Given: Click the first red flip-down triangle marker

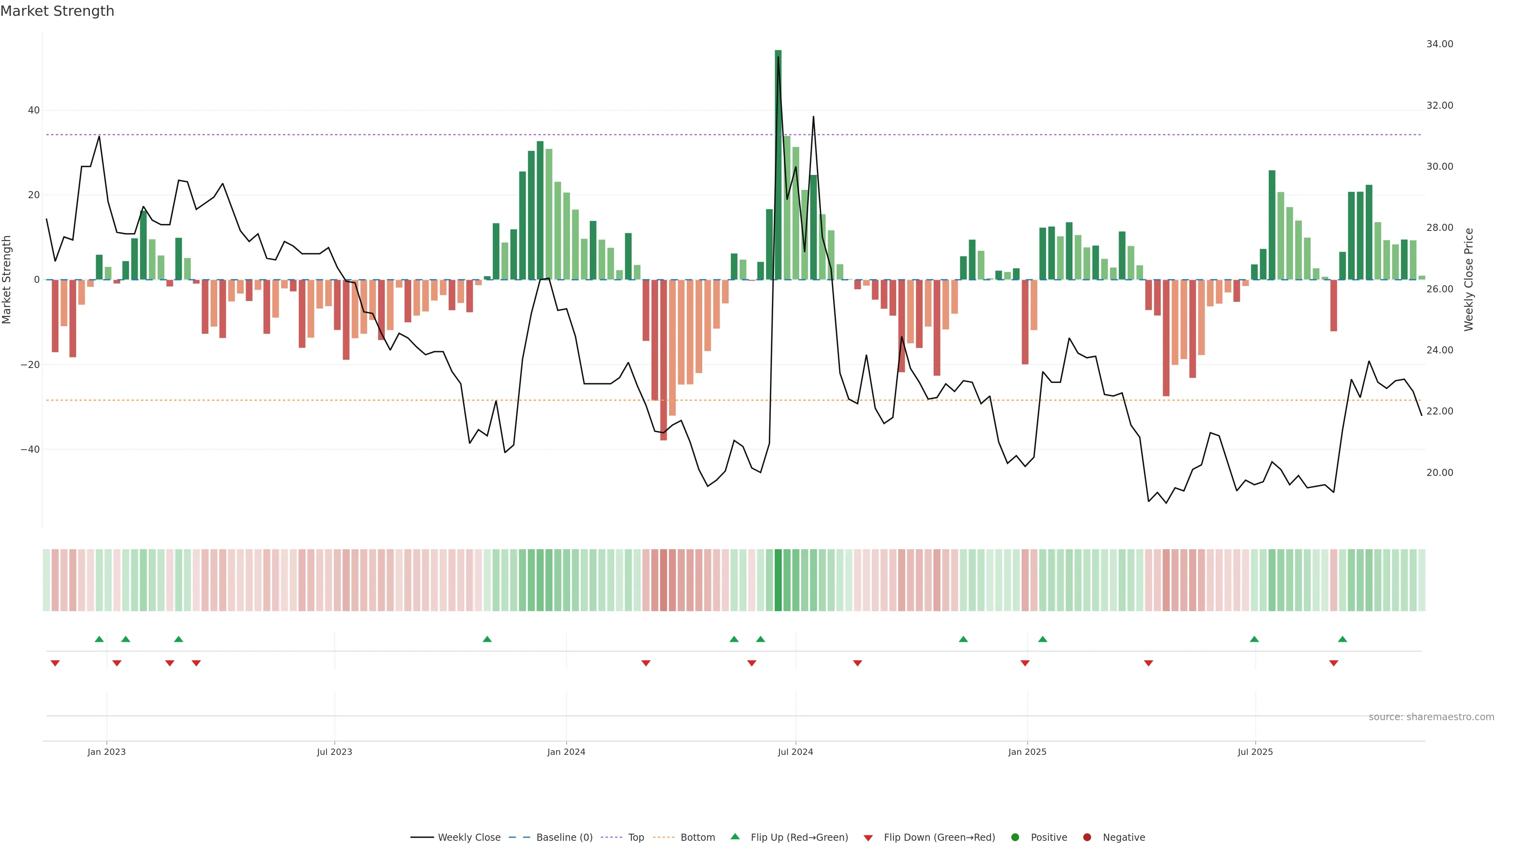Looking at the screenshot, I should [x=55, y=663].
